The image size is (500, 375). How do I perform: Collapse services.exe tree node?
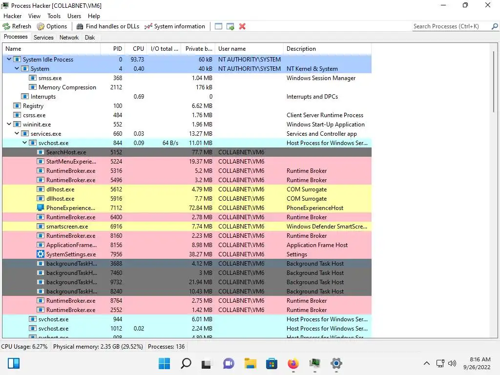pyautogui.click(x=17, y=134)
